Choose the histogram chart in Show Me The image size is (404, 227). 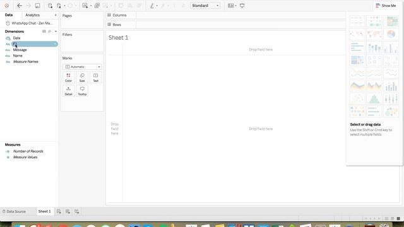click(x=374, y=99)
